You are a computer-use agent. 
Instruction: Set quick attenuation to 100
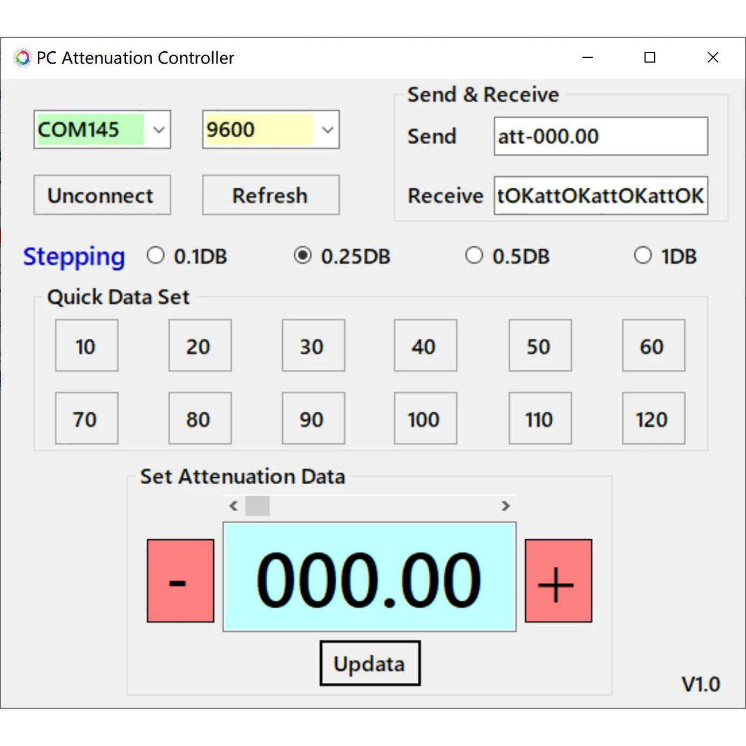425,418
